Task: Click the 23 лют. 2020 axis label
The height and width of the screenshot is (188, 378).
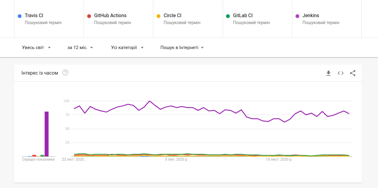Action: coord(74,159)
